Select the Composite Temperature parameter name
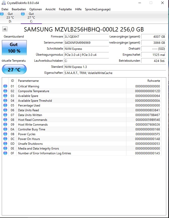 [34, 91]
